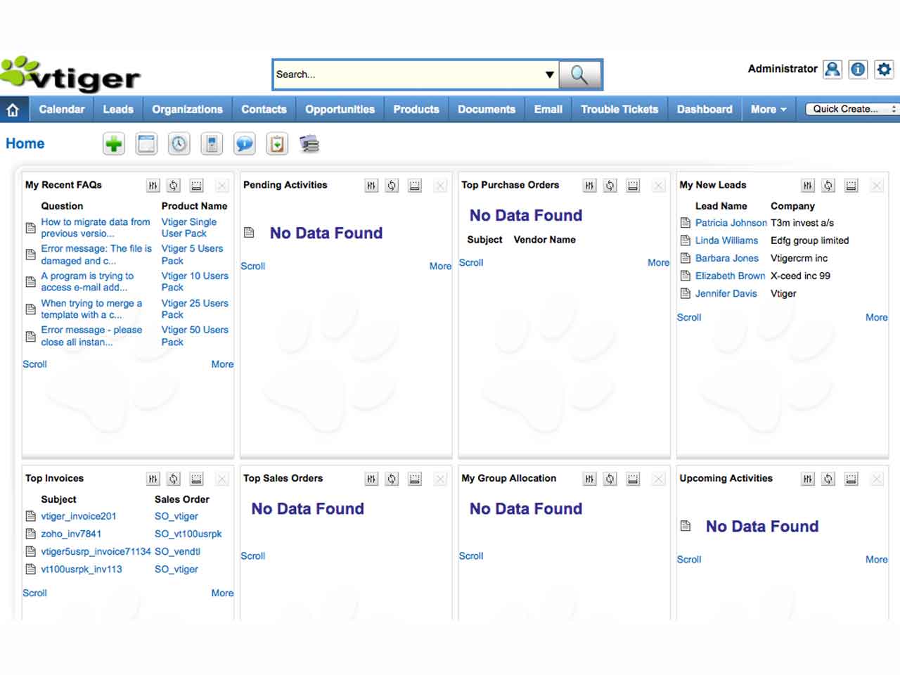Image resolution: width=900 pixels, height=675 pixels.
Task: Edit settings of Upcoming Activities widget
Action: click(807, 479)
